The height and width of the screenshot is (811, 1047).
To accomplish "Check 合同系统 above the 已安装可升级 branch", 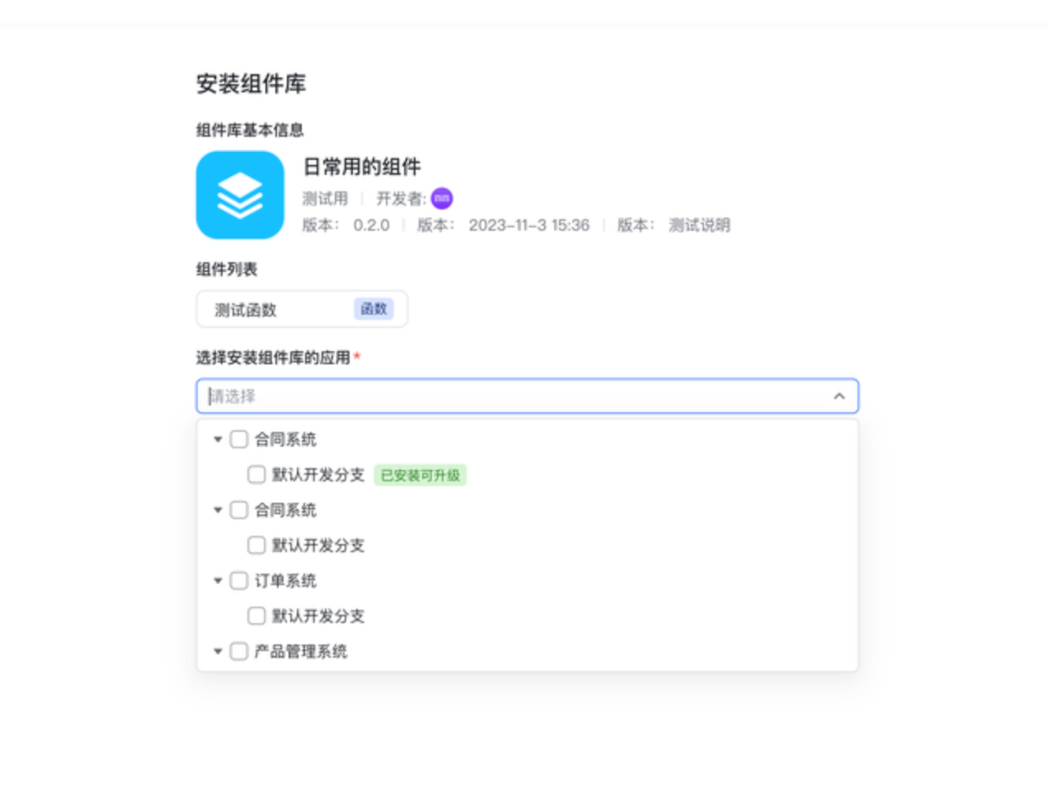I will 239,439.
